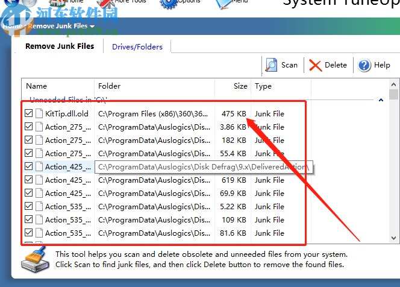Uncheck the checkbox for the 69.9 KB file
400x287 pixels.
point(28,193)
